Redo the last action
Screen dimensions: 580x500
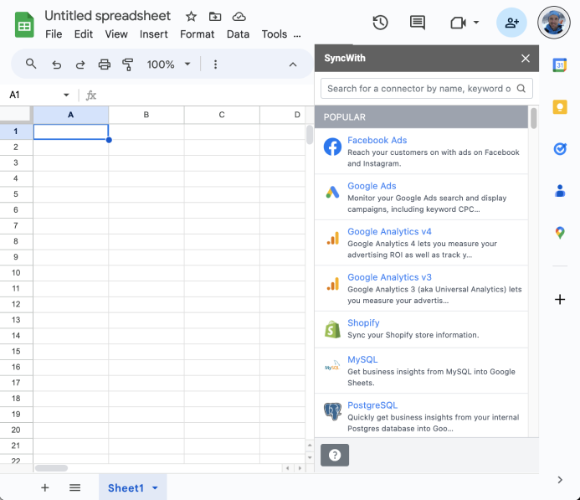click(x=80, y=64)
